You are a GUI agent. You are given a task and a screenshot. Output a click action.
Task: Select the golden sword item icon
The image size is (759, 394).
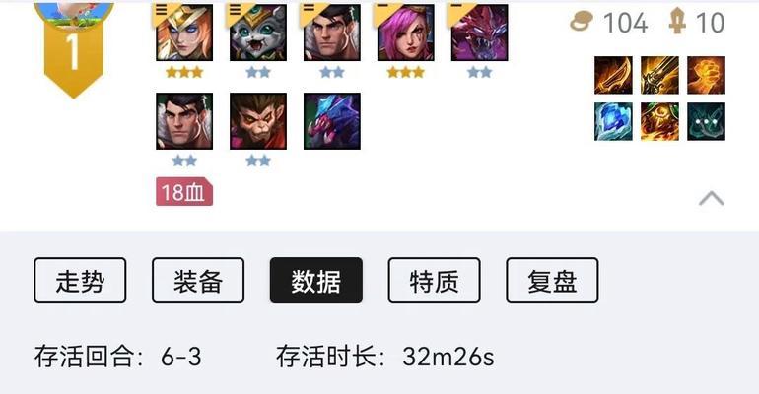659,75
